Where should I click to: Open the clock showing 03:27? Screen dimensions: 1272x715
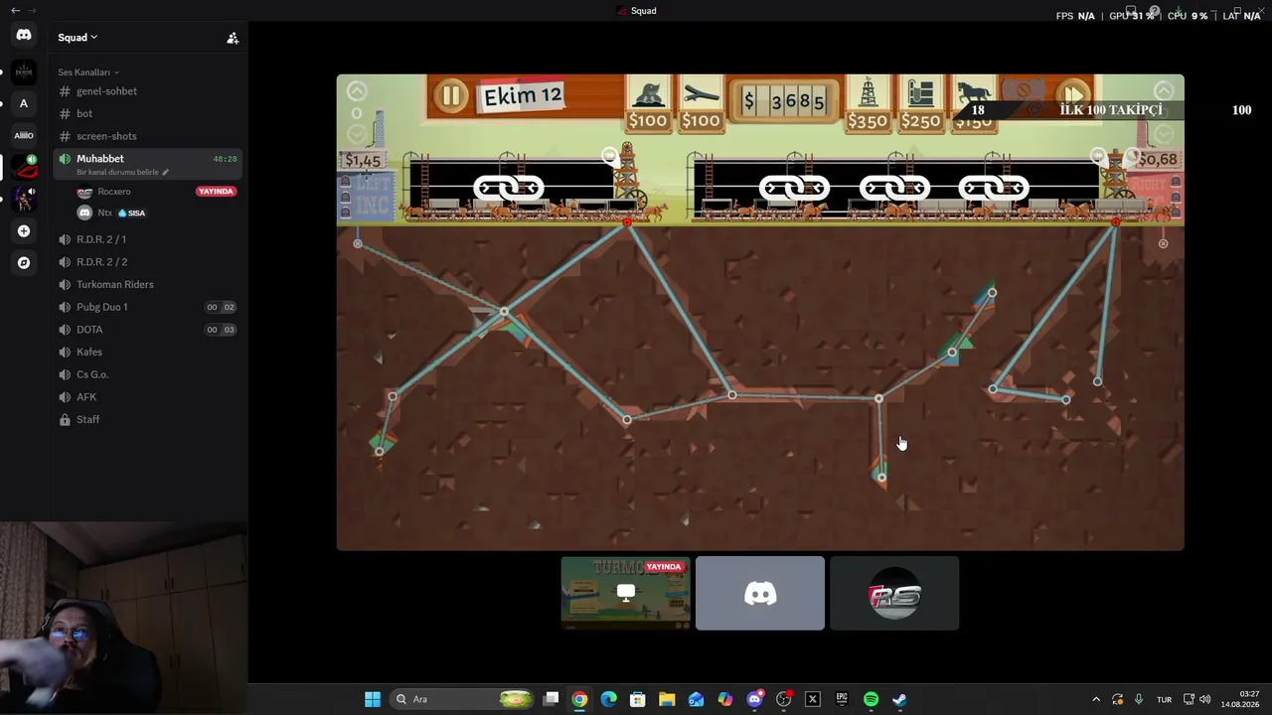(x=1241, y=699)
